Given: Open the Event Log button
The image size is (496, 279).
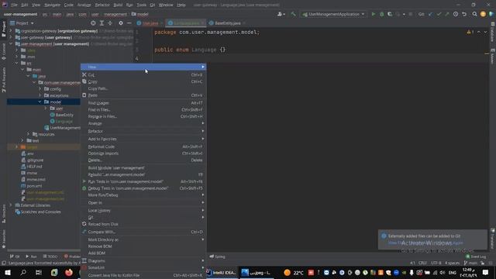Looking at the screenshot, I should 476,257.
